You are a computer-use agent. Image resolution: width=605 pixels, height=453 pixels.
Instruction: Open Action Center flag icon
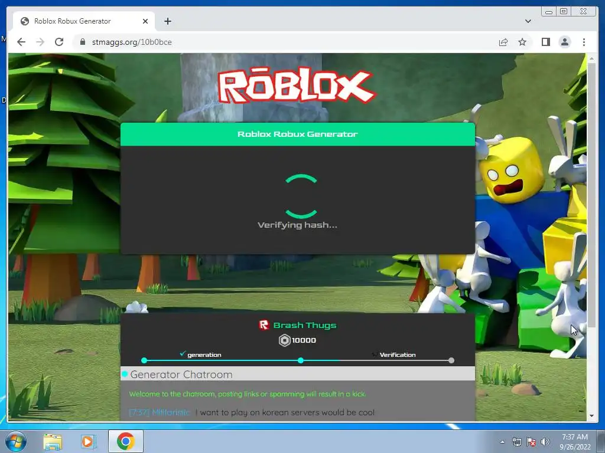(531, 442)
